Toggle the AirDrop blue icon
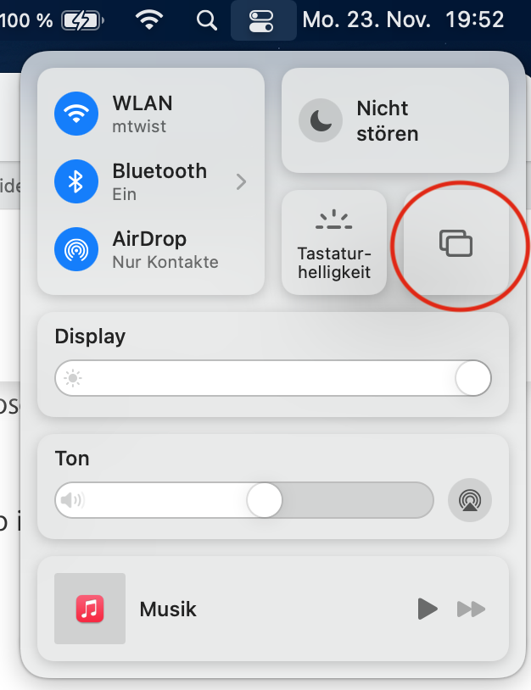531x690 pixels. coord(76,249)
